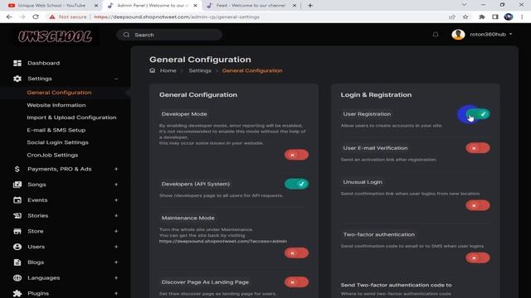Click the Events calendar icon

[17, 200]
